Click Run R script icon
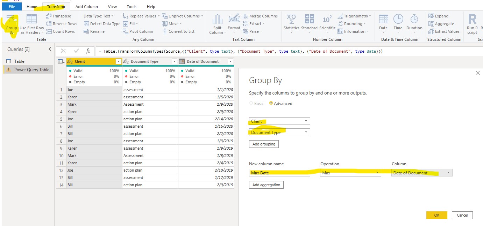The width and height of the screenshot is (483, 226). click(472, 24)
